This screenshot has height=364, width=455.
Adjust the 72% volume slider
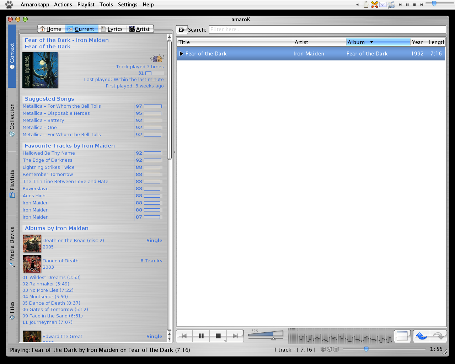point(266,335)
